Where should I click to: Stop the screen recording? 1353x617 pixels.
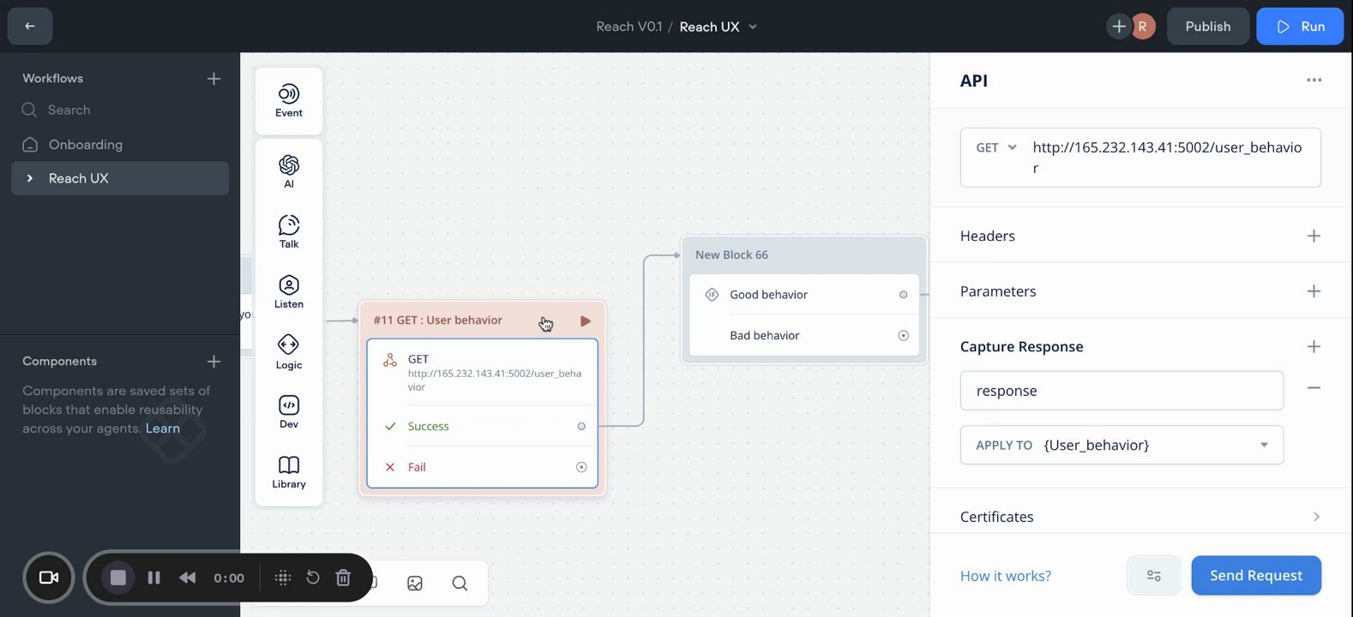(118, 578)
